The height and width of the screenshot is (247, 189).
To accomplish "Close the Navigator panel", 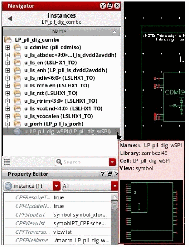I will tap(117, 6).
